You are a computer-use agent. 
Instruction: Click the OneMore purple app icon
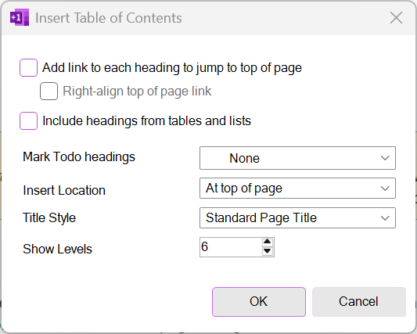click(x=20, y=17)
